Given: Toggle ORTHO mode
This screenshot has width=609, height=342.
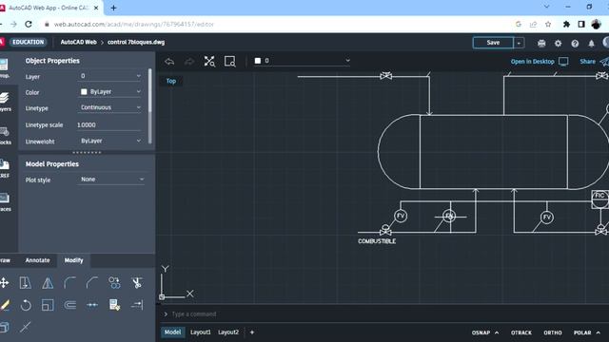Looking at the screenshot, I should point(553,332).
